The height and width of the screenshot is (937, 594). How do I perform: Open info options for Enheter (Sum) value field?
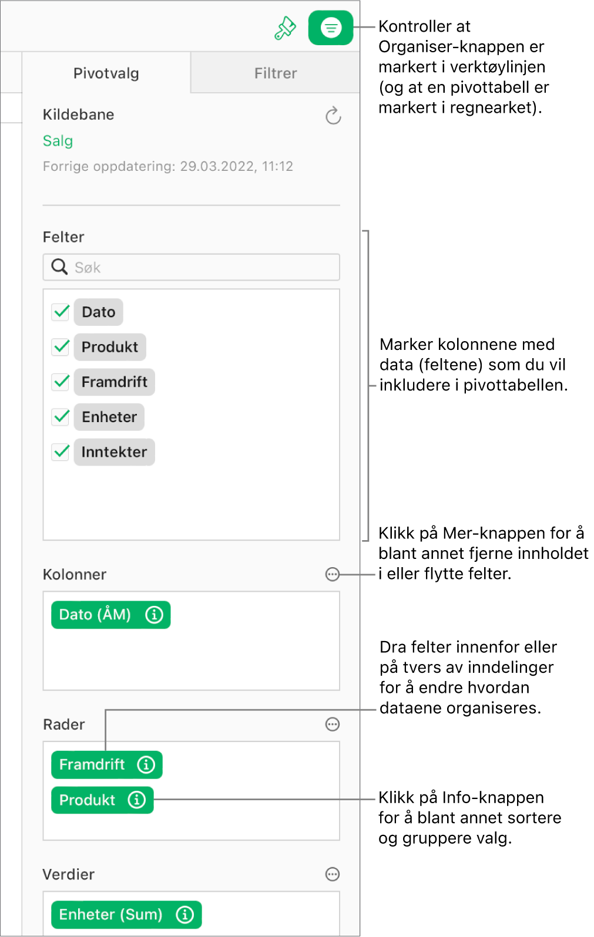coord(186,914)
